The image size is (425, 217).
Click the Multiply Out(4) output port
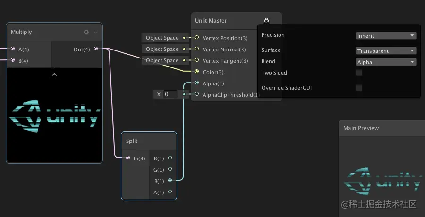pos(96,49)
